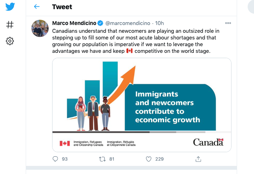Click the reply count 93
The image size is (254, 174).
[65, 159]
